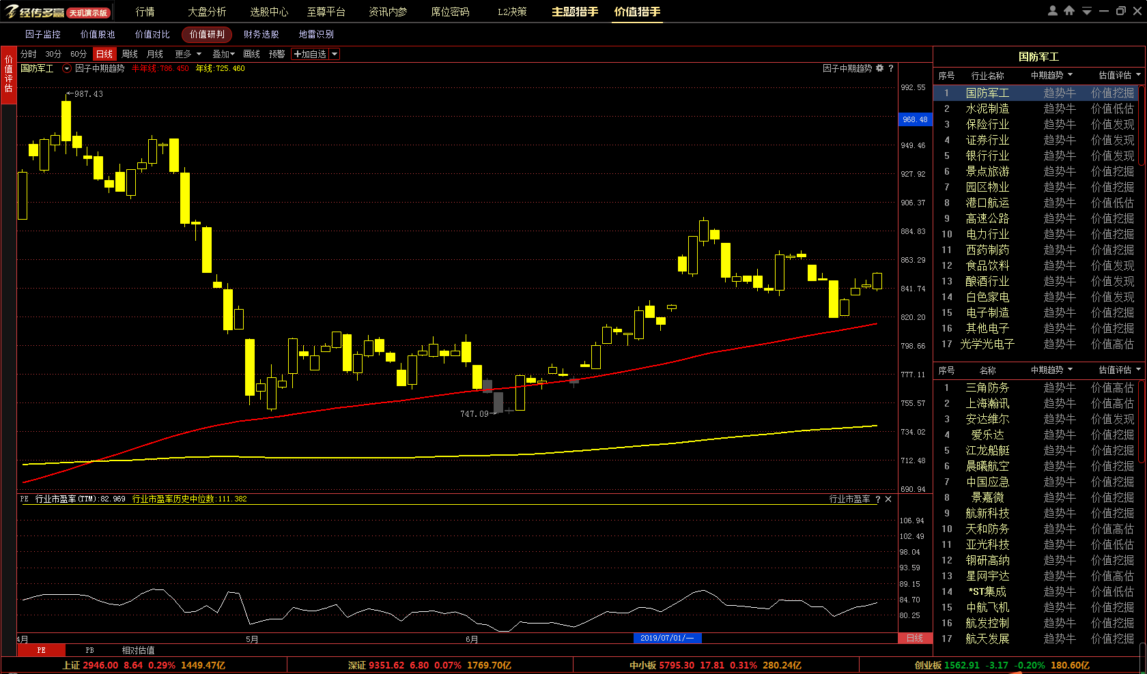Viewport: 1147px width, 674px height.
Task: Click the 2019/07/01 date marker
Action: [667, 638]
